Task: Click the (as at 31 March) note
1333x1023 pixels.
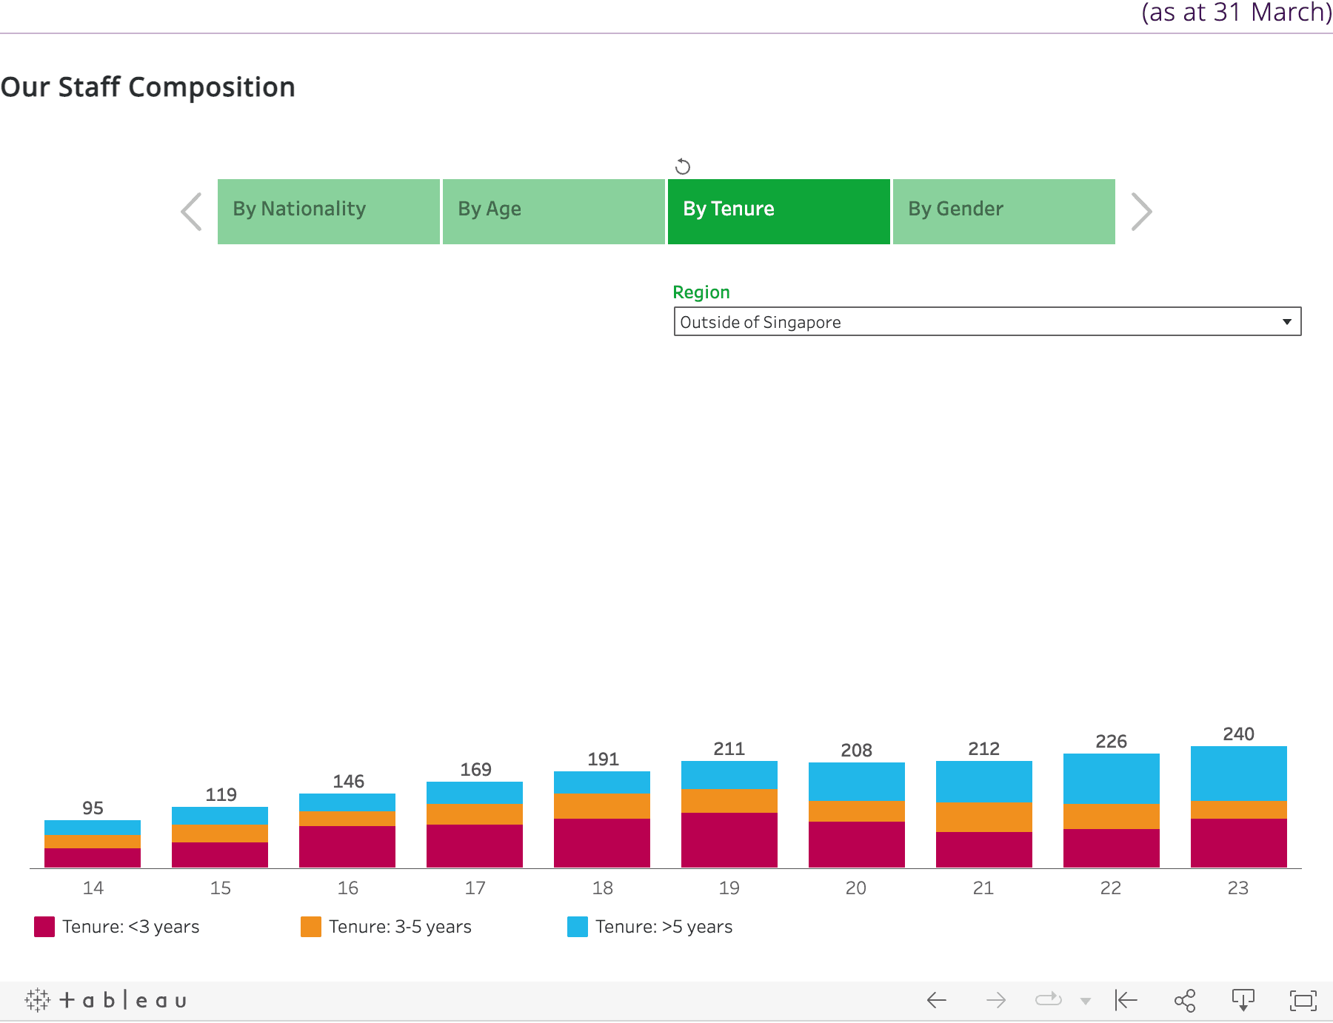Action: 1237,13
